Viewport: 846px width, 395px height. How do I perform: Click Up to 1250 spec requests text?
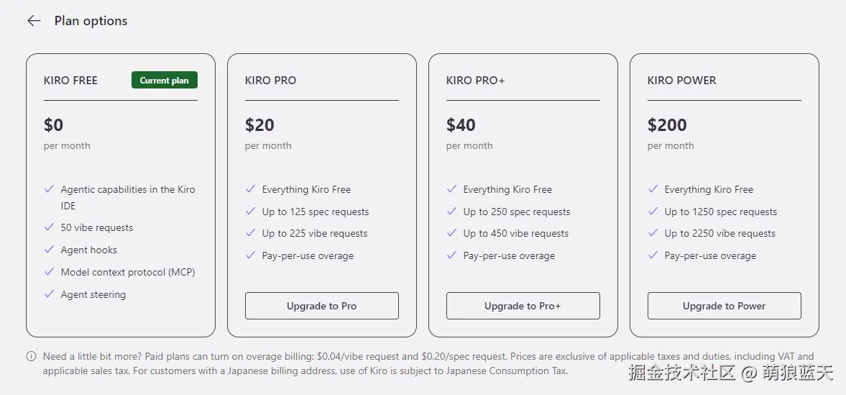click(x=721, y=212)
